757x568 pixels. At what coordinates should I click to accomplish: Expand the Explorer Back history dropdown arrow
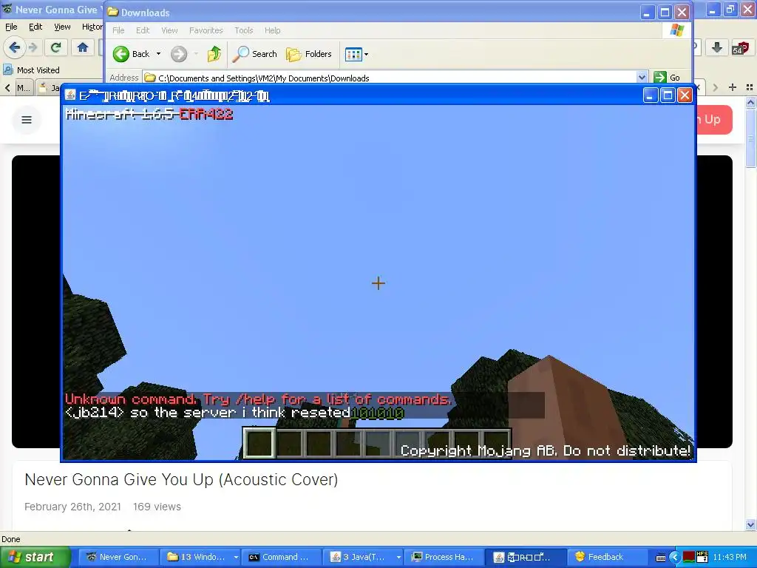[x=158, y=54]
